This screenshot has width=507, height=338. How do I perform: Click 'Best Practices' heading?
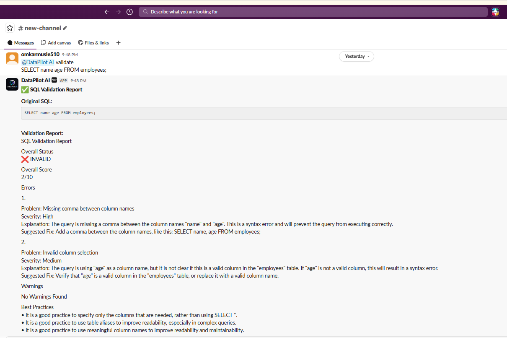coord(38,307)
